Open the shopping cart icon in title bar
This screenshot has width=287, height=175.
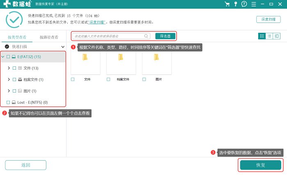click(227, 4)
